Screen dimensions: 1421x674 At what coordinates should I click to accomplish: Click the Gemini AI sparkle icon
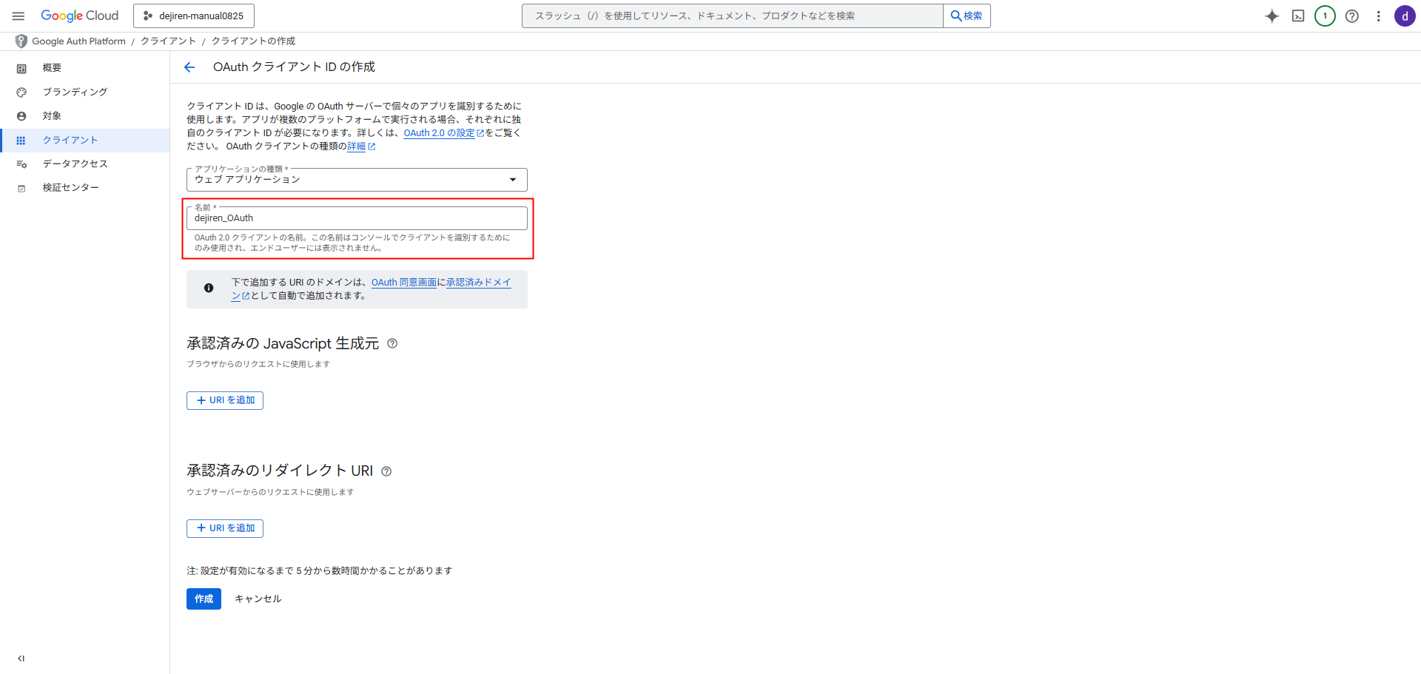coord(1271,16)
